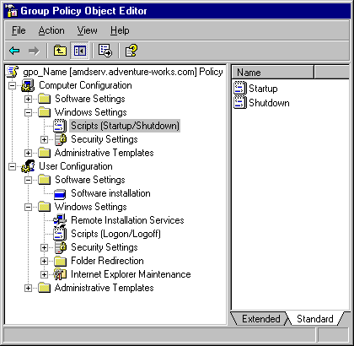Click the gpo_Name policy root icon
This screenshot has width=354, height=346.
pyautogui.click(x=13, y=72)
